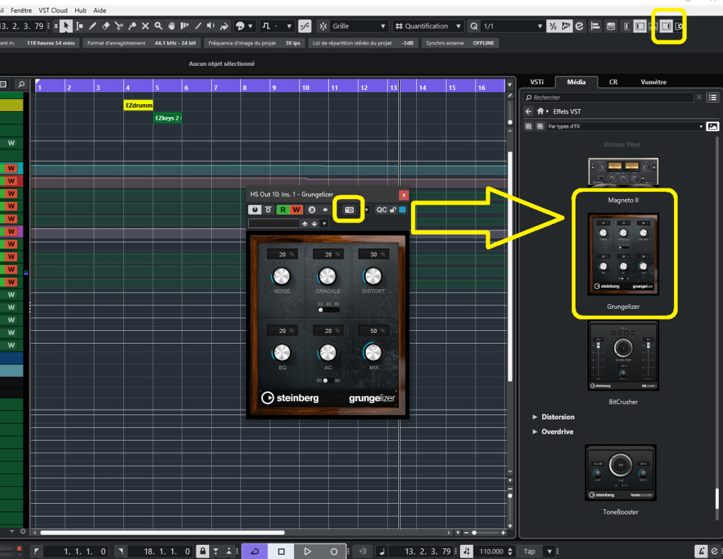Toggle the left zone panel
This screenshot has width=723, height=559.
pyautogui.click(x=639, y=26)
